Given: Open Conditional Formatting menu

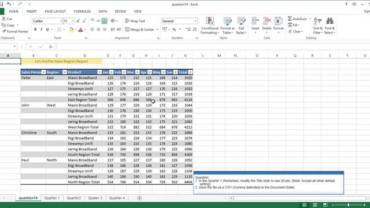Looking at the screenshot, I should coord(210,25).
